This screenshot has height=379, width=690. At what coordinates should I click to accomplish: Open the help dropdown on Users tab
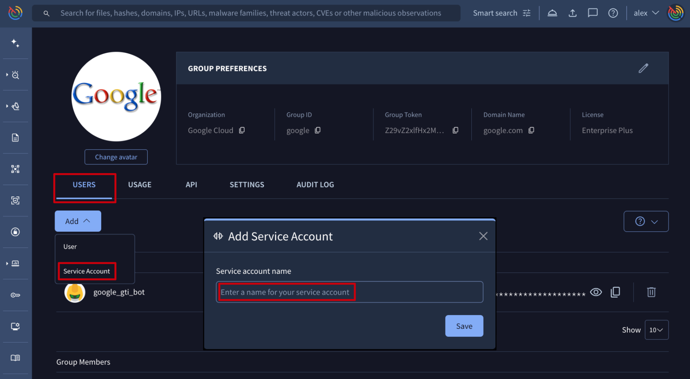coord(646,222)
